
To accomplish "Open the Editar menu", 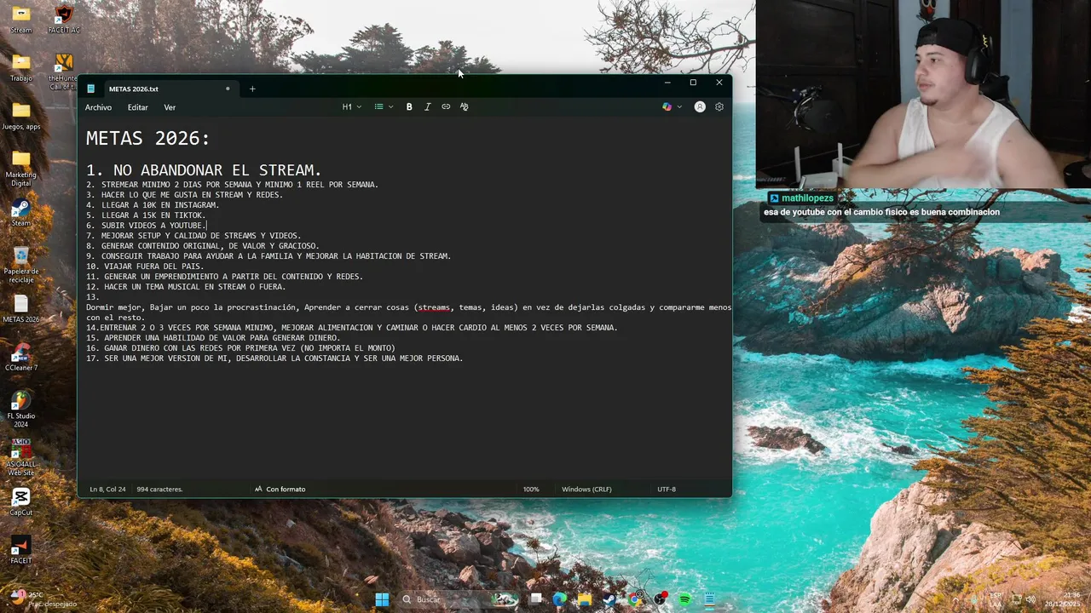I will pos(138,107).
